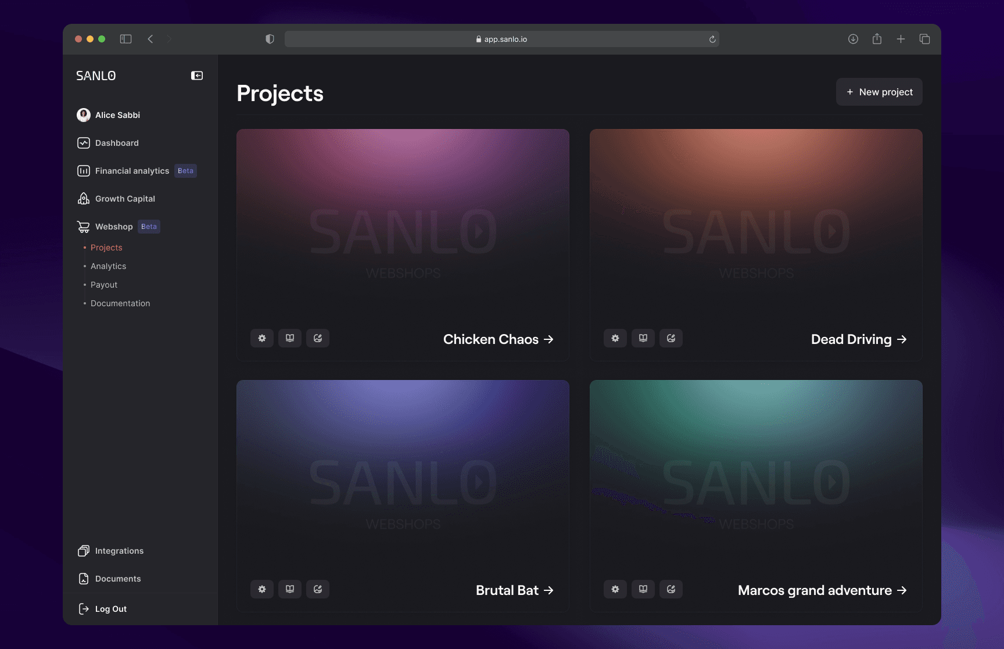Open Documentation sub-item
Viewport: 1004px width, 649px height.
[120, 303]
